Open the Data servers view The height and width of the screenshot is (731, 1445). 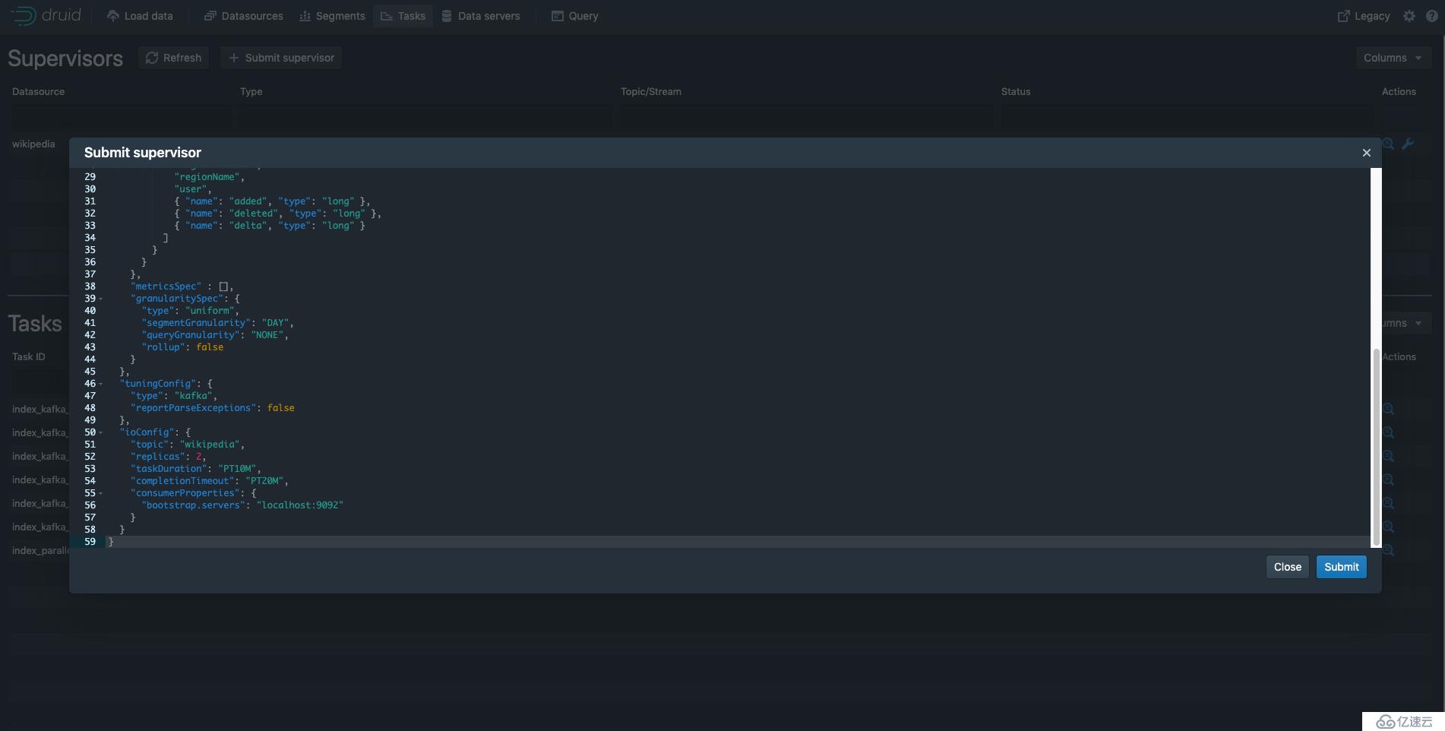tap(481, 16)
